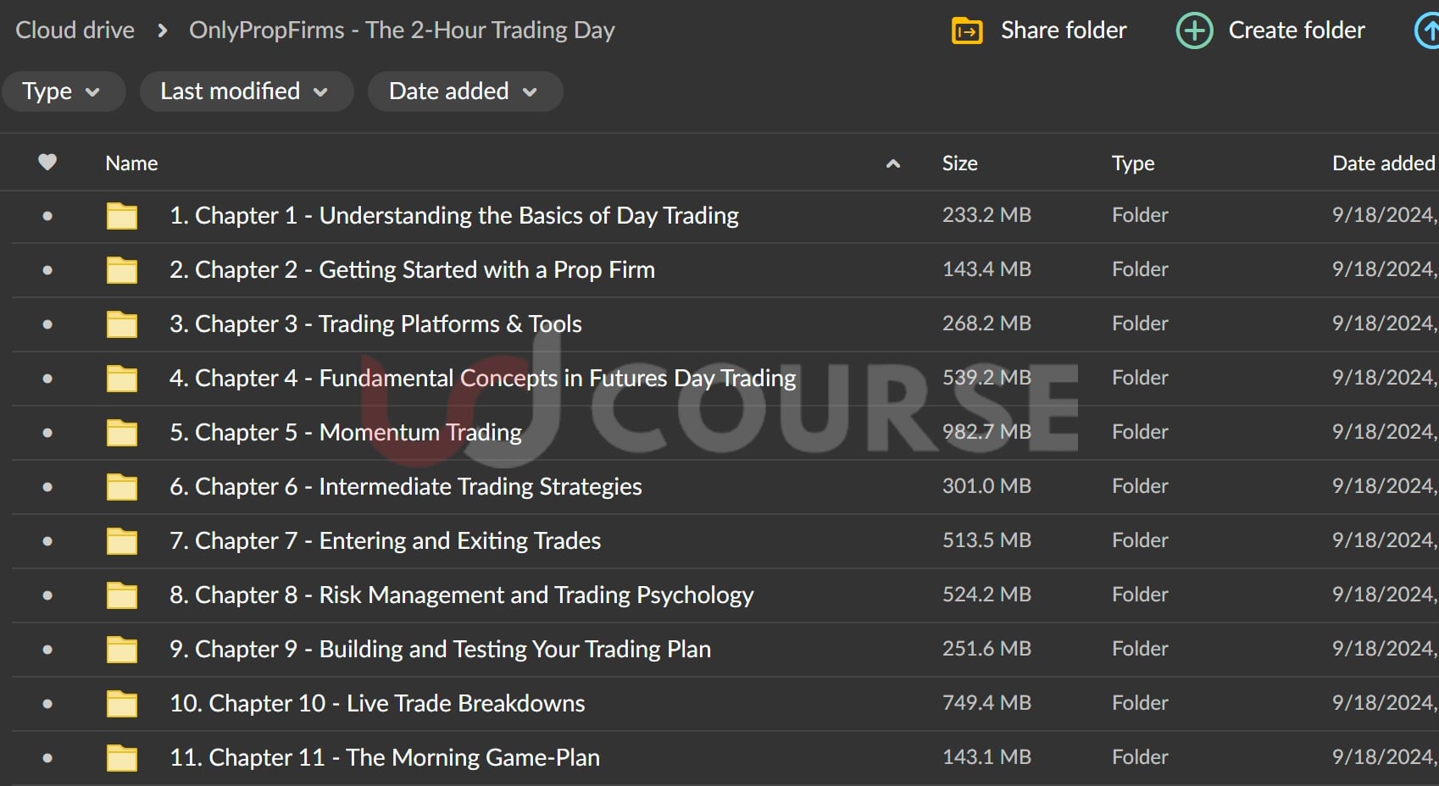This screenshot has height=786, width=1439.
Task: Sort by the Size column header
Action: (x=959, y=163)
